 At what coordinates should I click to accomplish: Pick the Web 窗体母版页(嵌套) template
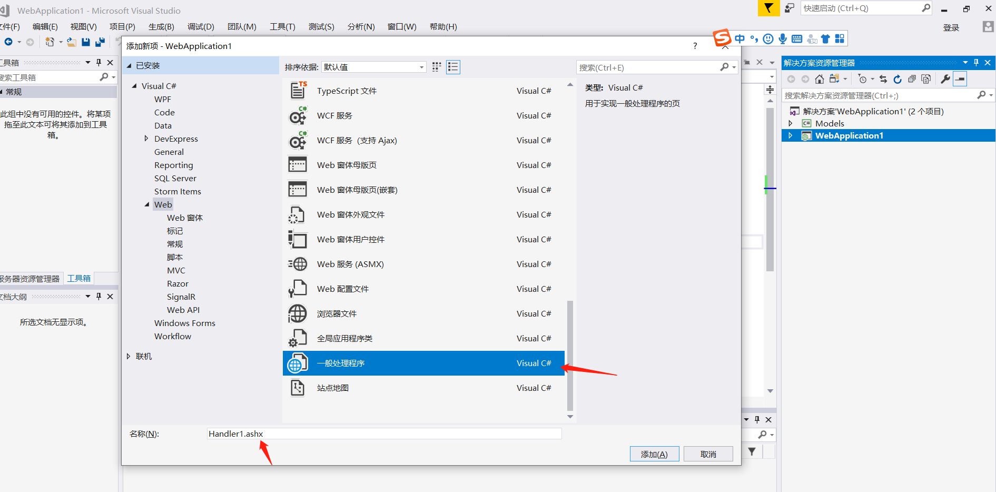(x=423, y=190)
